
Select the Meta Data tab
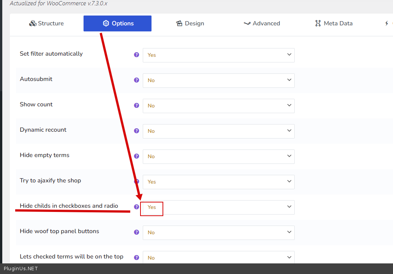[x=334, y=23]
